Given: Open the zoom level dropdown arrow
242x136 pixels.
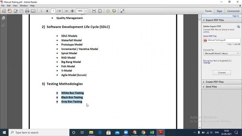Looking at the screenshot, I should (x=86, y=11).
